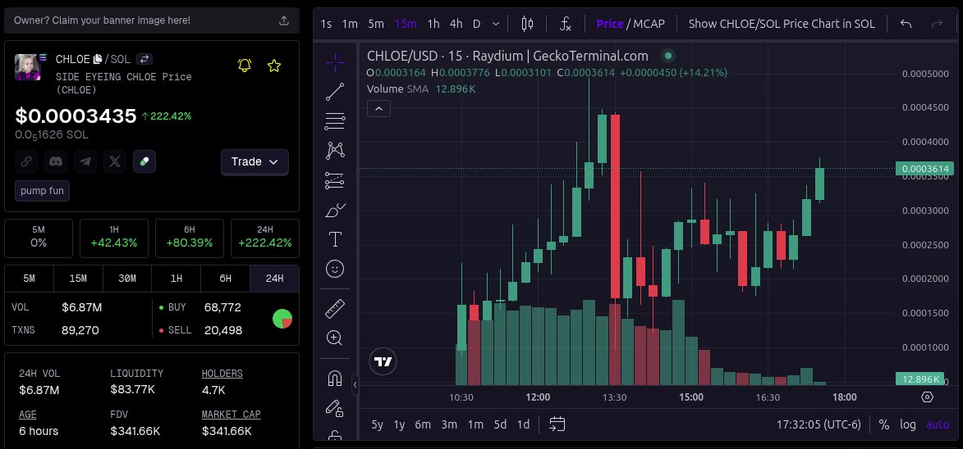Select the brush drawing tool
This screenshot has width=963, height=449.
pos(335,210)
